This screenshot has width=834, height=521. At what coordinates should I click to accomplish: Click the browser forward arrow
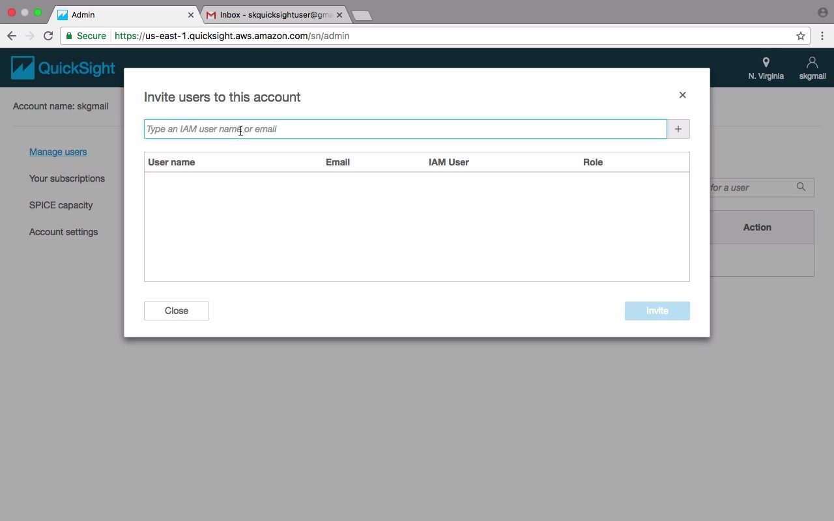[x=30, y=36]
